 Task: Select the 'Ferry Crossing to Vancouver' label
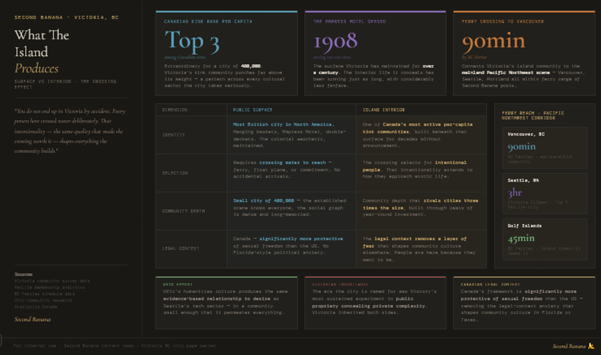(x=502, y=21)
